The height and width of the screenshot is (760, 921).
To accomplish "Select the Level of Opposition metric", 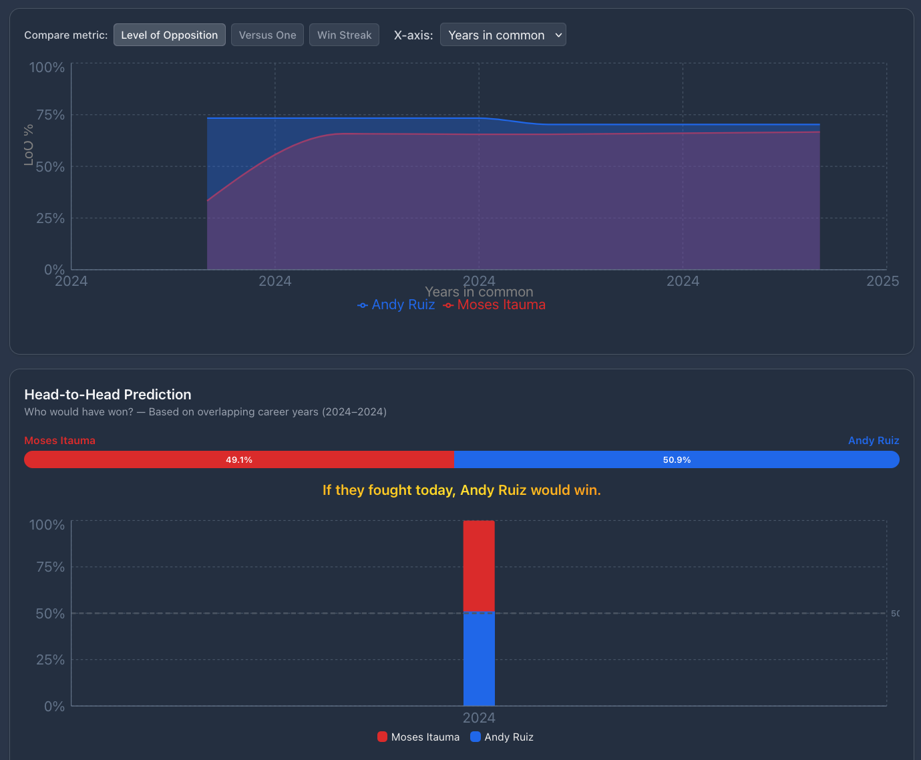I will pyautogui.click(x=169, y=35).
